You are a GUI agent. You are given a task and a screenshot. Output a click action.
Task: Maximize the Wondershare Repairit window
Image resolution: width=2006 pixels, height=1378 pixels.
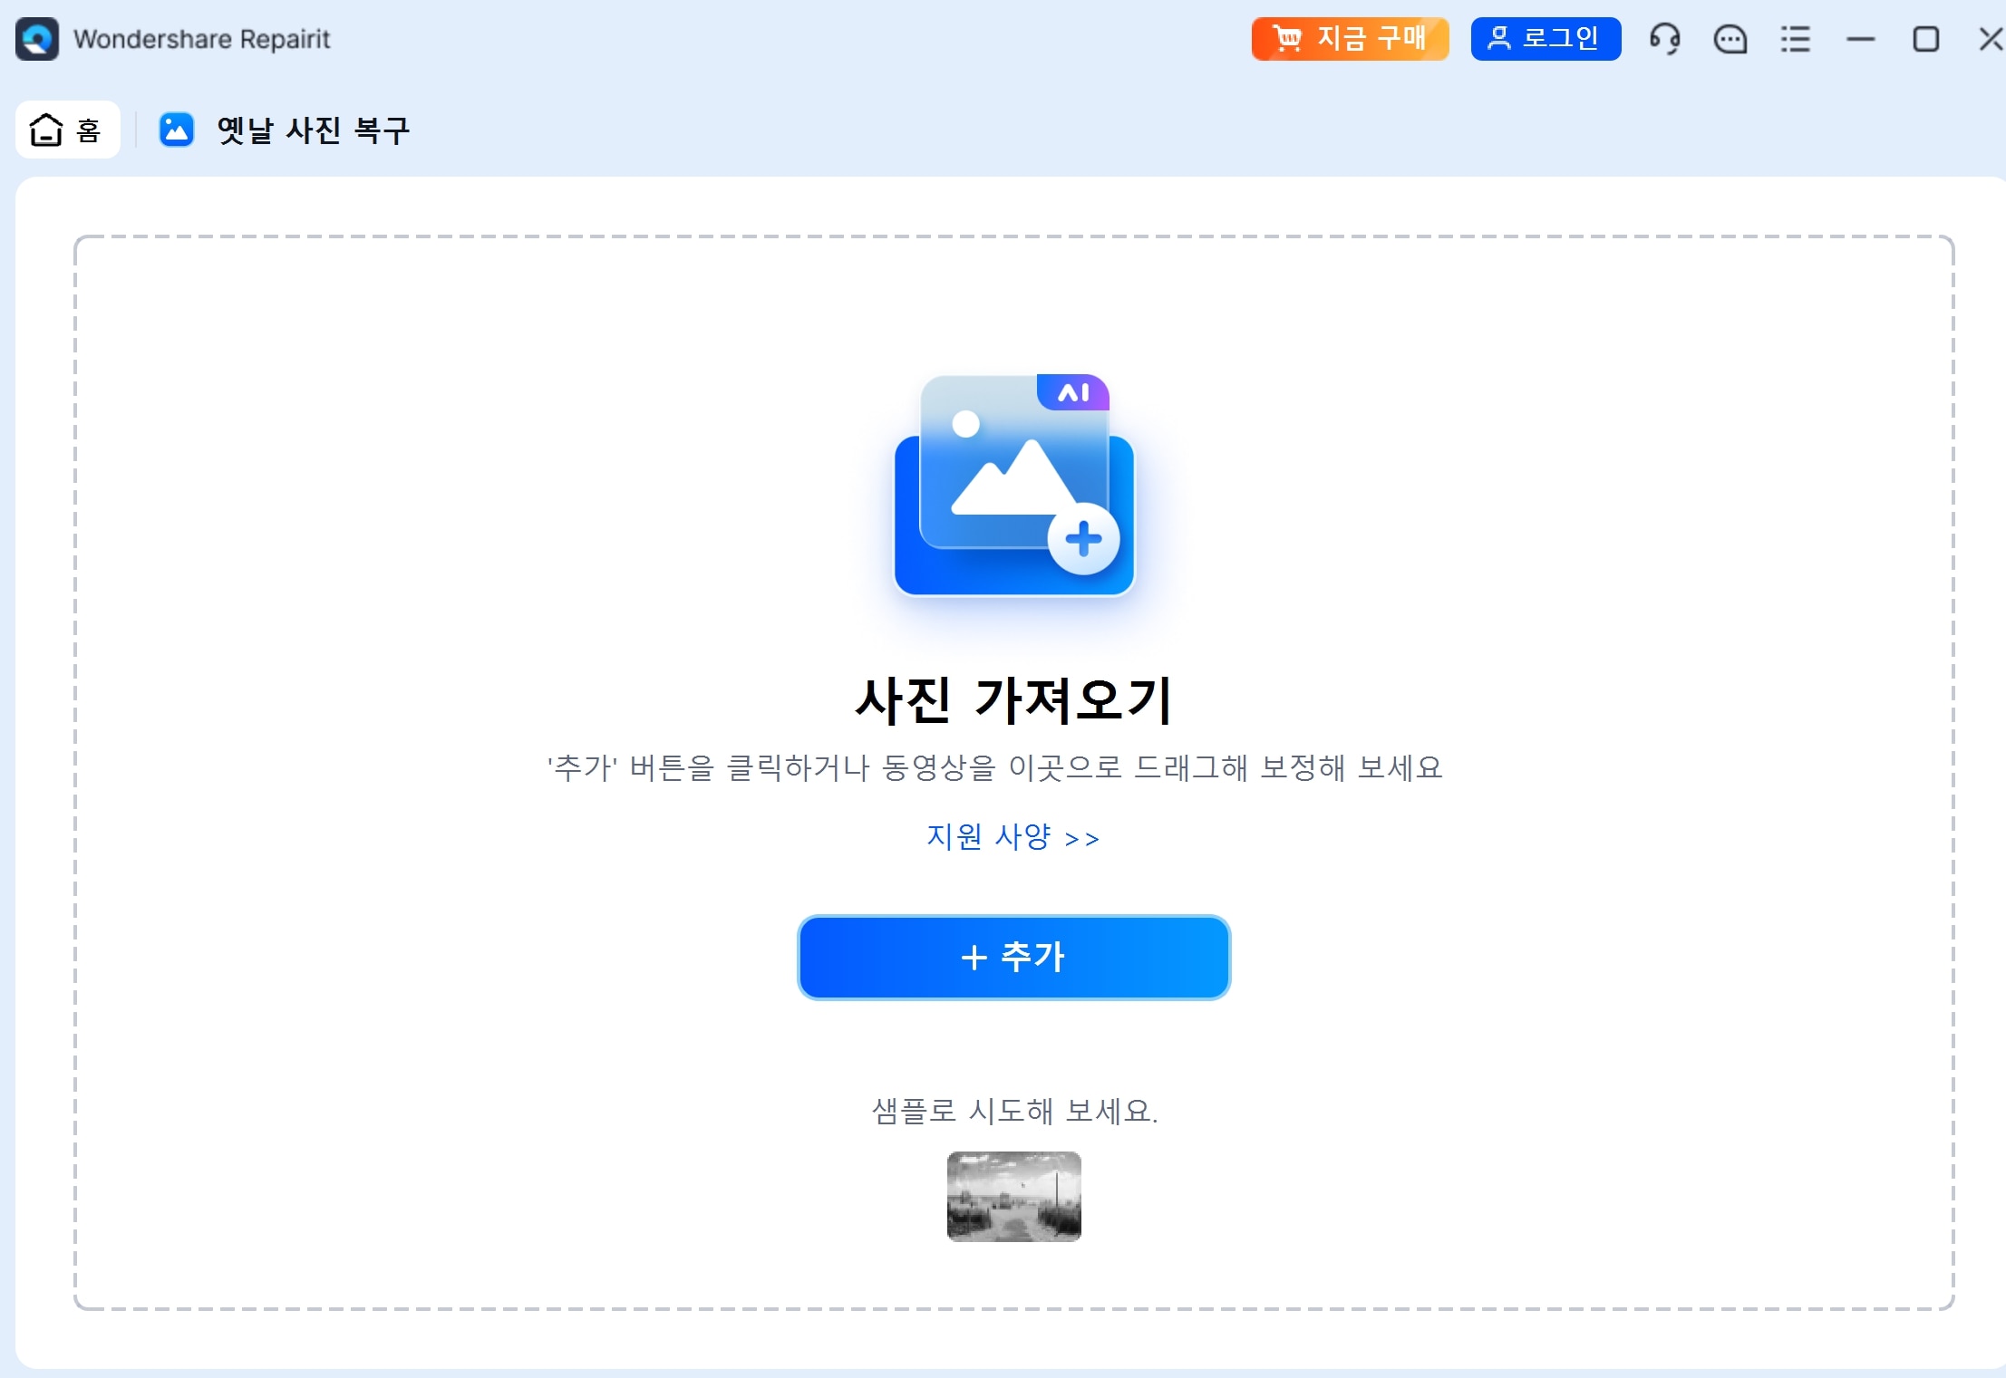(1925, 39)
